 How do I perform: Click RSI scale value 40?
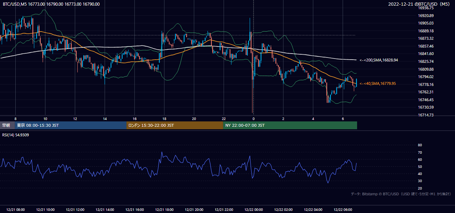point(420,174)
